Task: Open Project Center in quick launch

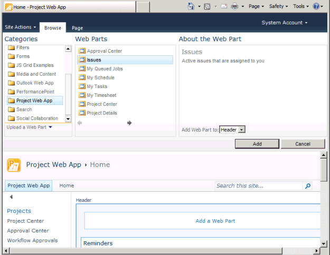Action: coord(25,221)
